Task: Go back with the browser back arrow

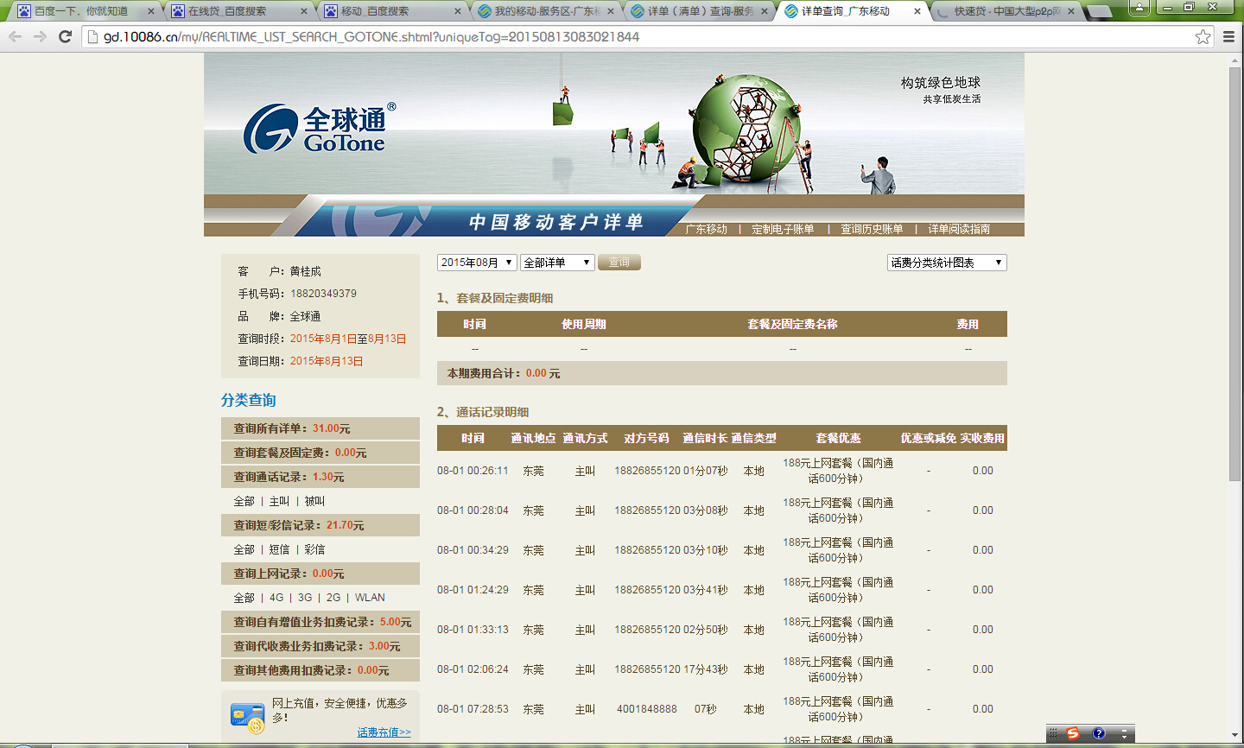Action: (x=15, y=36)
